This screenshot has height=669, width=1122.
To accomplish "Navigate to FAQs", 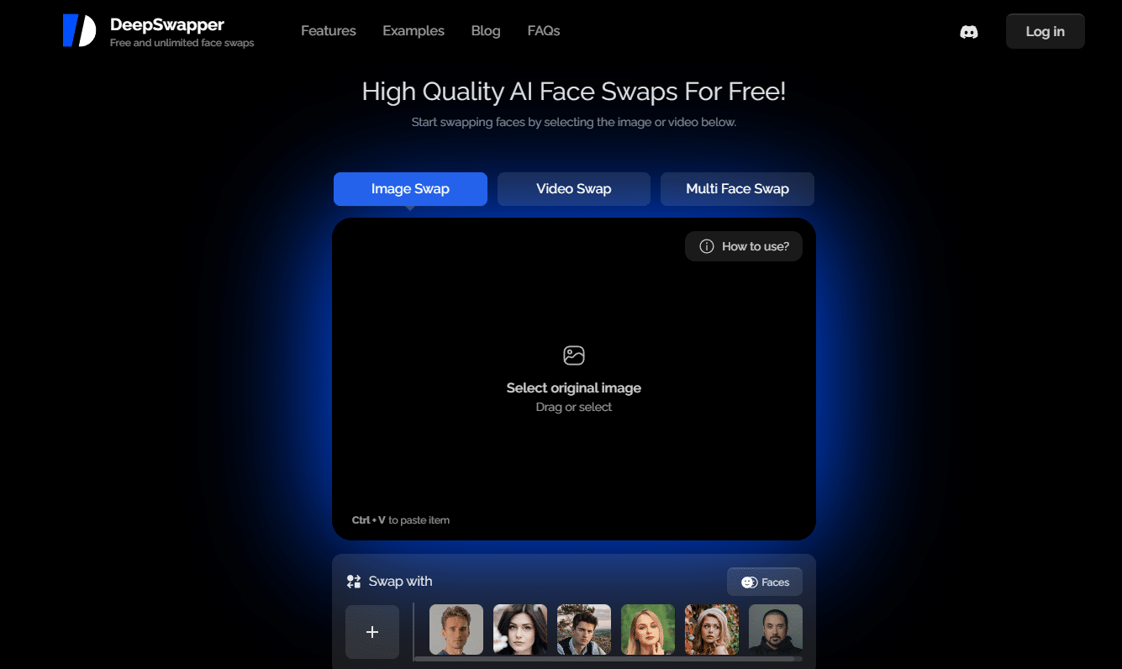I will pos(544,31).
